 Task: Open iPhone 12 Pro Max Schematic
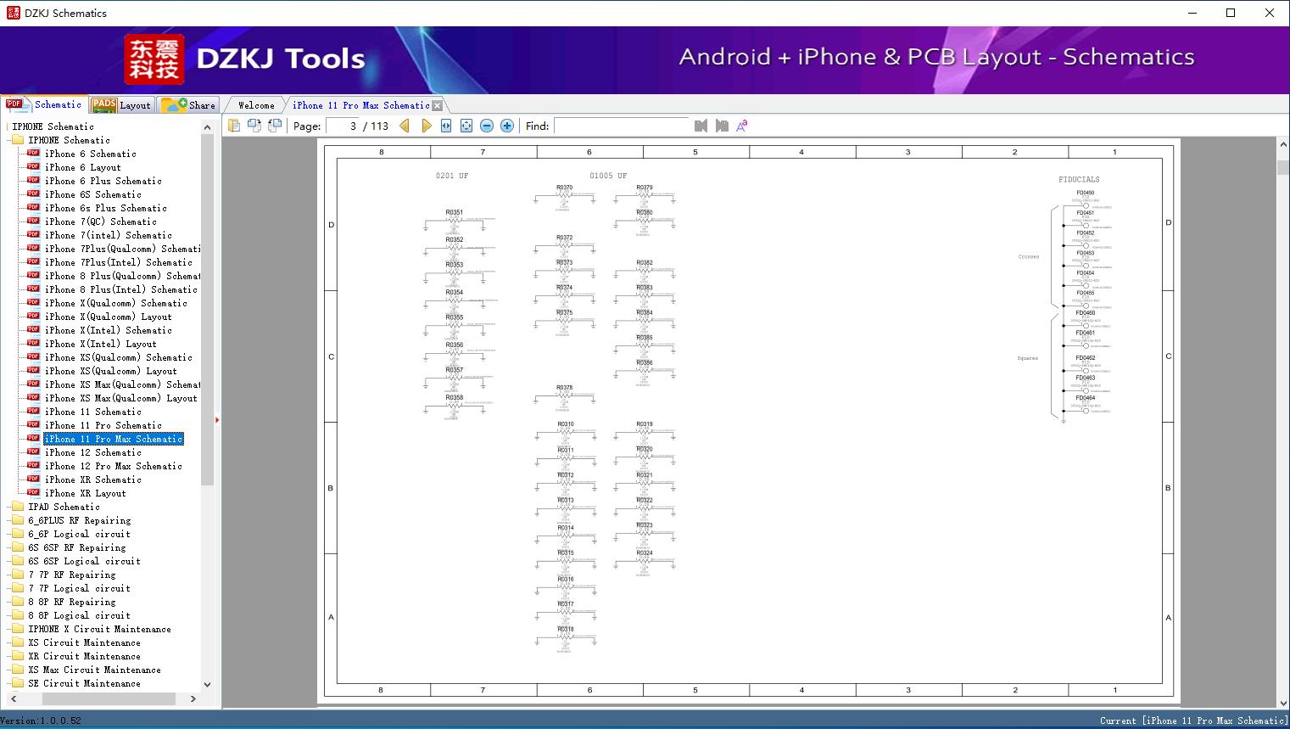coord(114,466)
